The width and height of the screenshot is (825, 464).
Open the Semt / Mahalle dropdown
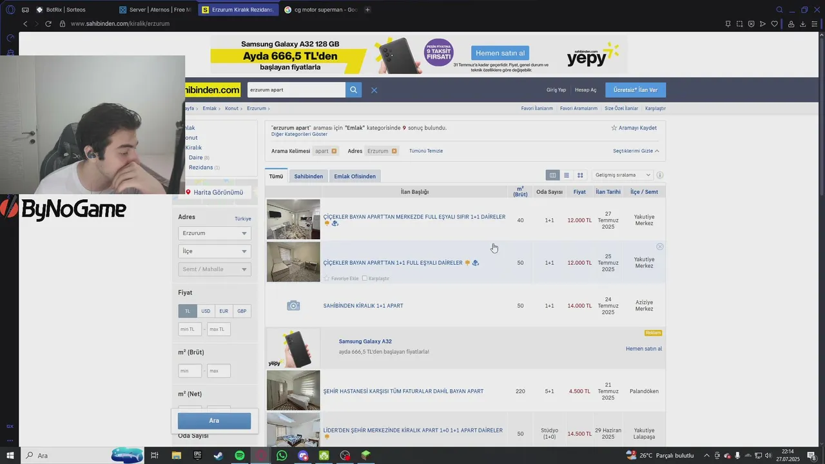tap(215, 269)
